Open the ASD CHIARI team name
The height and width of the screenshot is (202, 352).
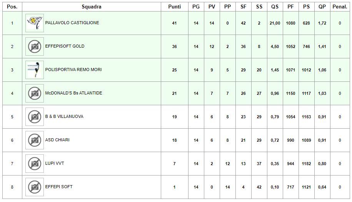57,140
